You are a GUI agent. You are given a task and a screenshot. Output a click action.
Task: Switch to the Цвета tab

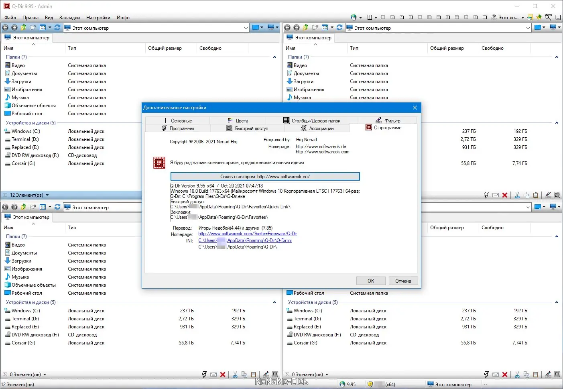[238, 120]
